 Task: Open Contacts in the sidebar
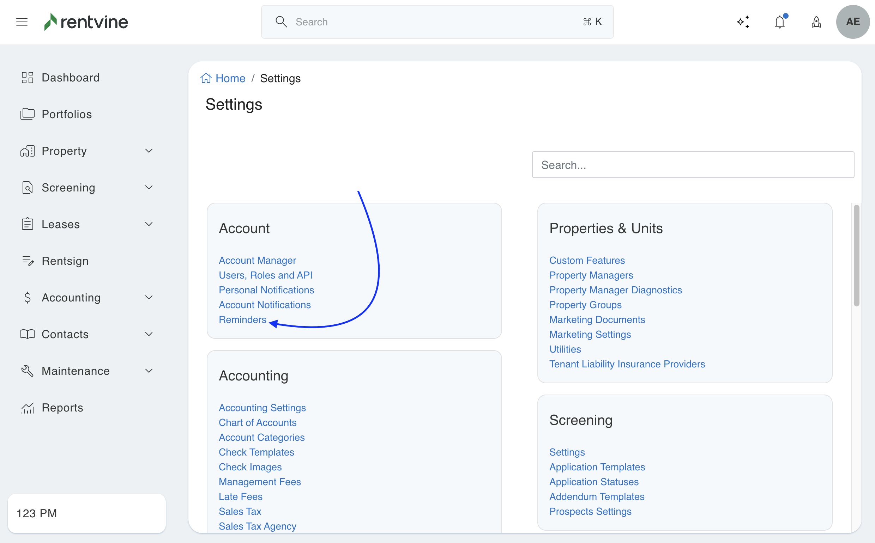[x=65, y=334]
